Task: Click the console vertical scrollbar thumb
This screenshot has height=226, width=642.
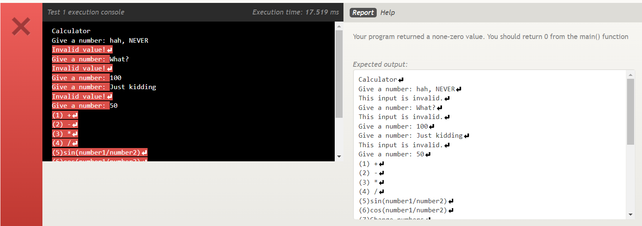Action: (339, 74)
